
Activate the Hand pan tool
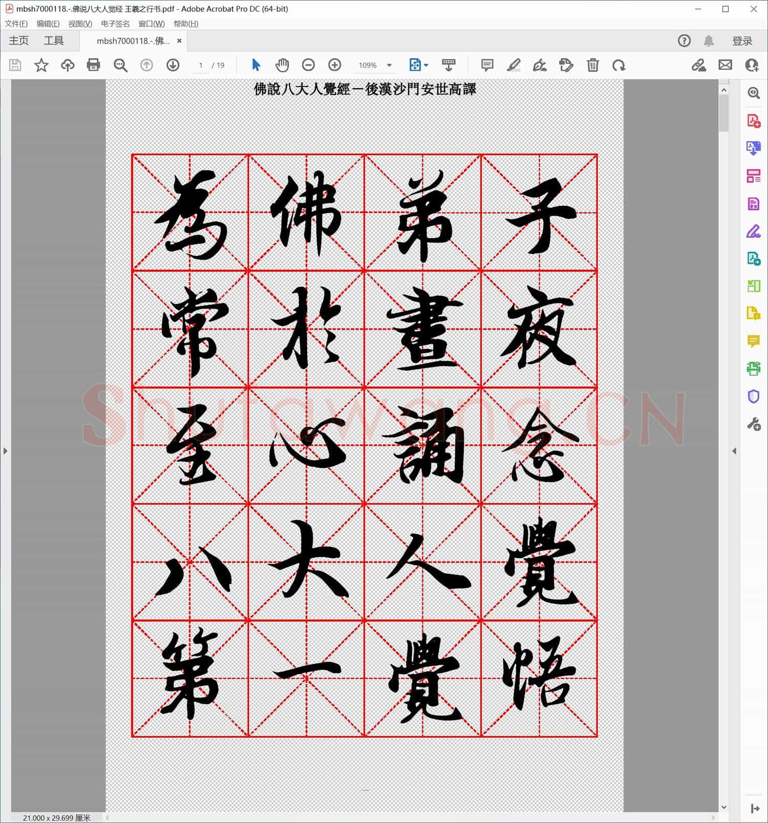tap(282, 65)
